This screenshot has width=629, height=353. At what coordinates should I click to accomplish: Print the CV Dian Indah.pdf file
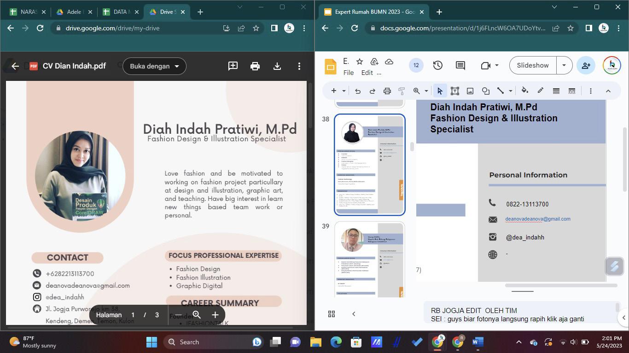255,66
